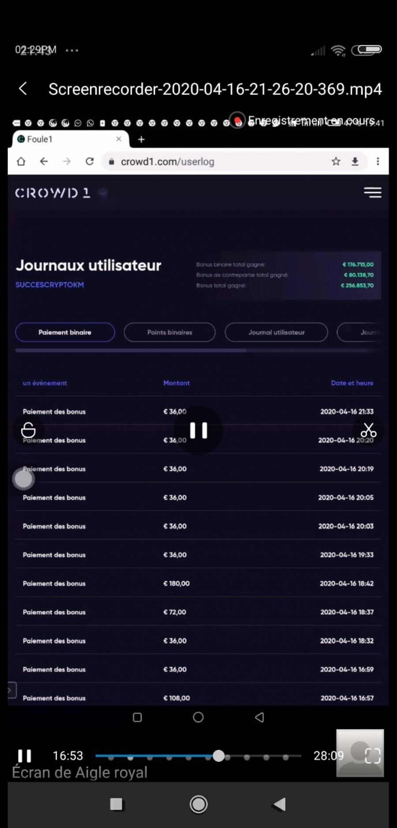Screen dimensions: 397x828
Task: Click the date '2020-04-16 20:05'
Action: (x=346, y=498)
